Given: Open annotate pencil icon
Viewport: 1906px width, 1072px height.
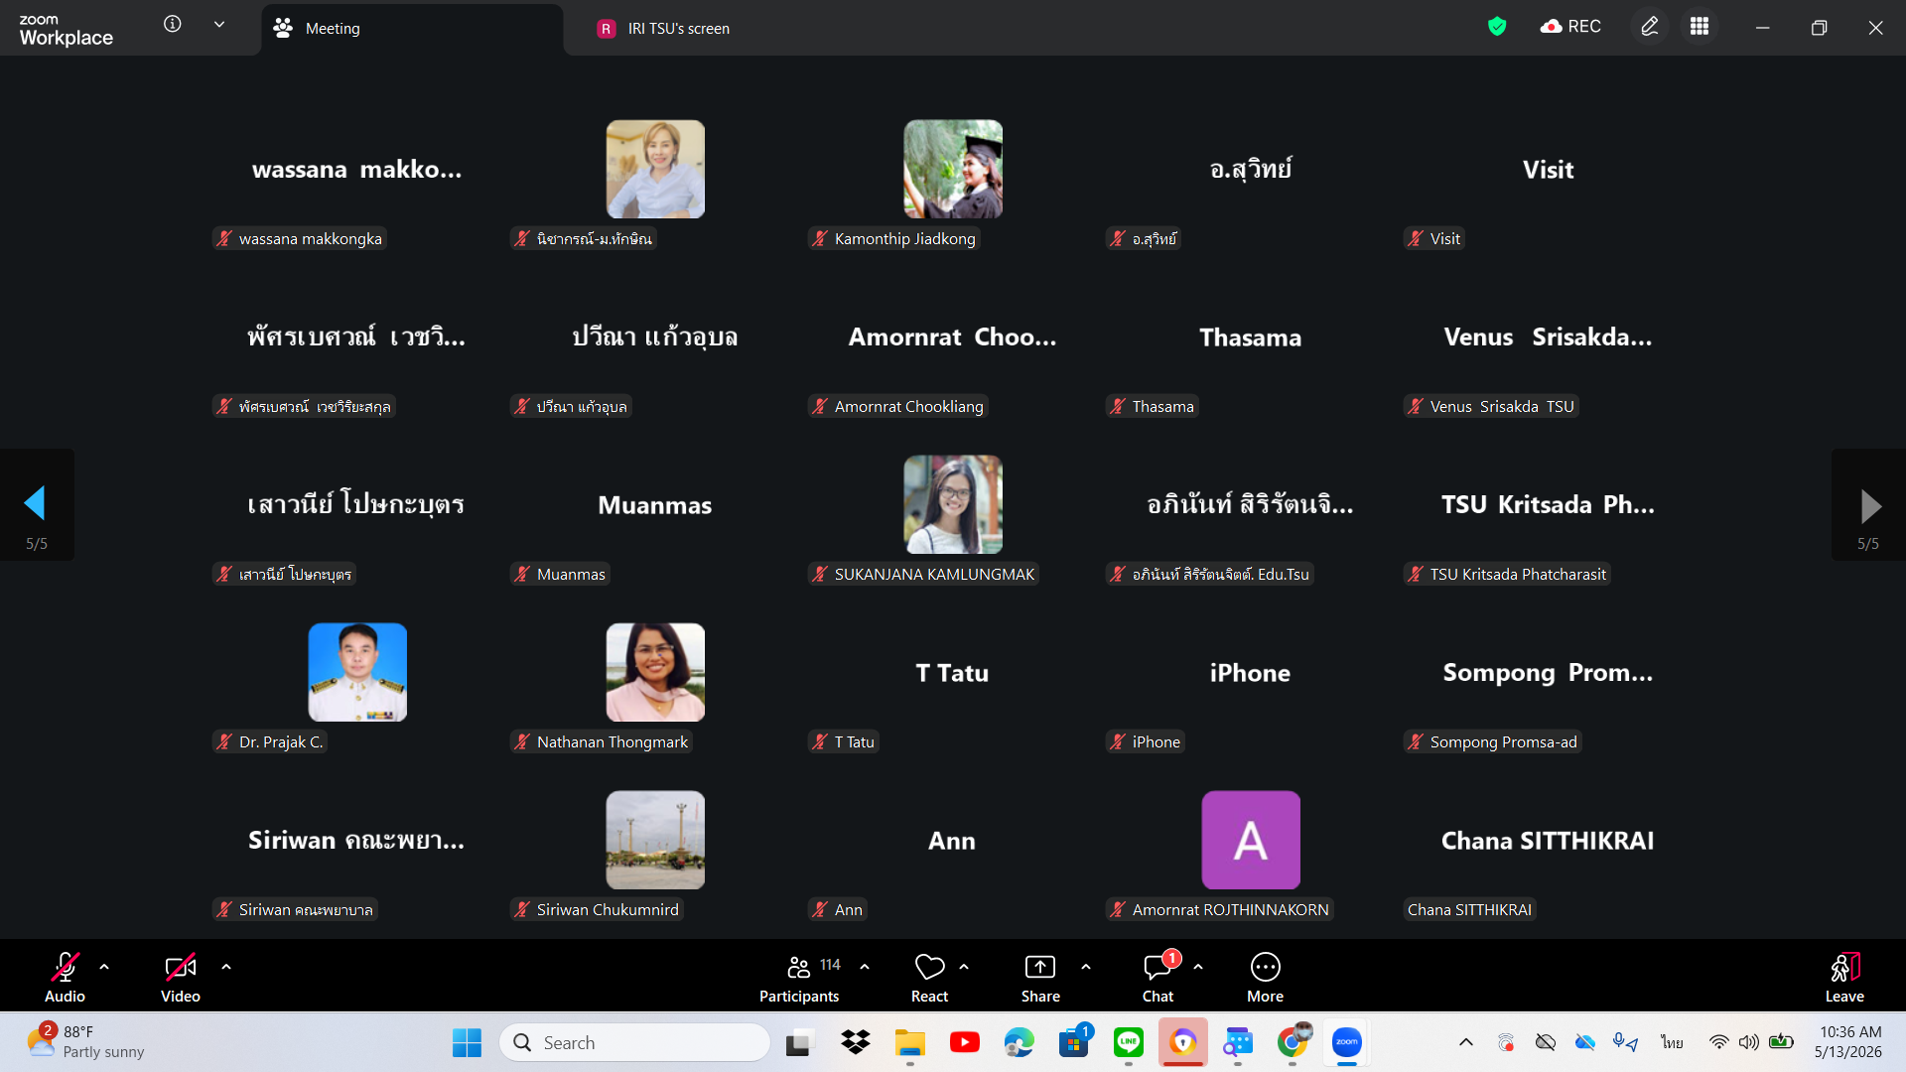Looking at the screenshot, I should coord(1650,27).
